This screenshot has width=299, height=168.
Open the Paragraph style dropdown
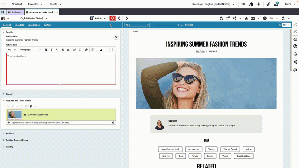pyautogui.click(x=30, y=50)
